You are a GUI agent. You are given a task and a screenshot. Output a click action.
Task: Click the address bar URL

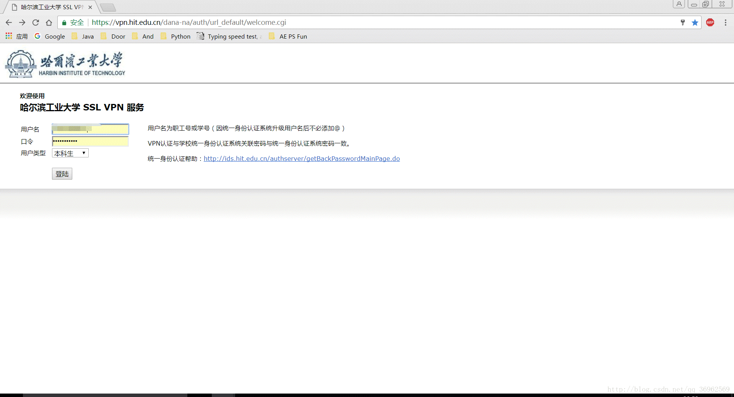[x=189, y=23]
